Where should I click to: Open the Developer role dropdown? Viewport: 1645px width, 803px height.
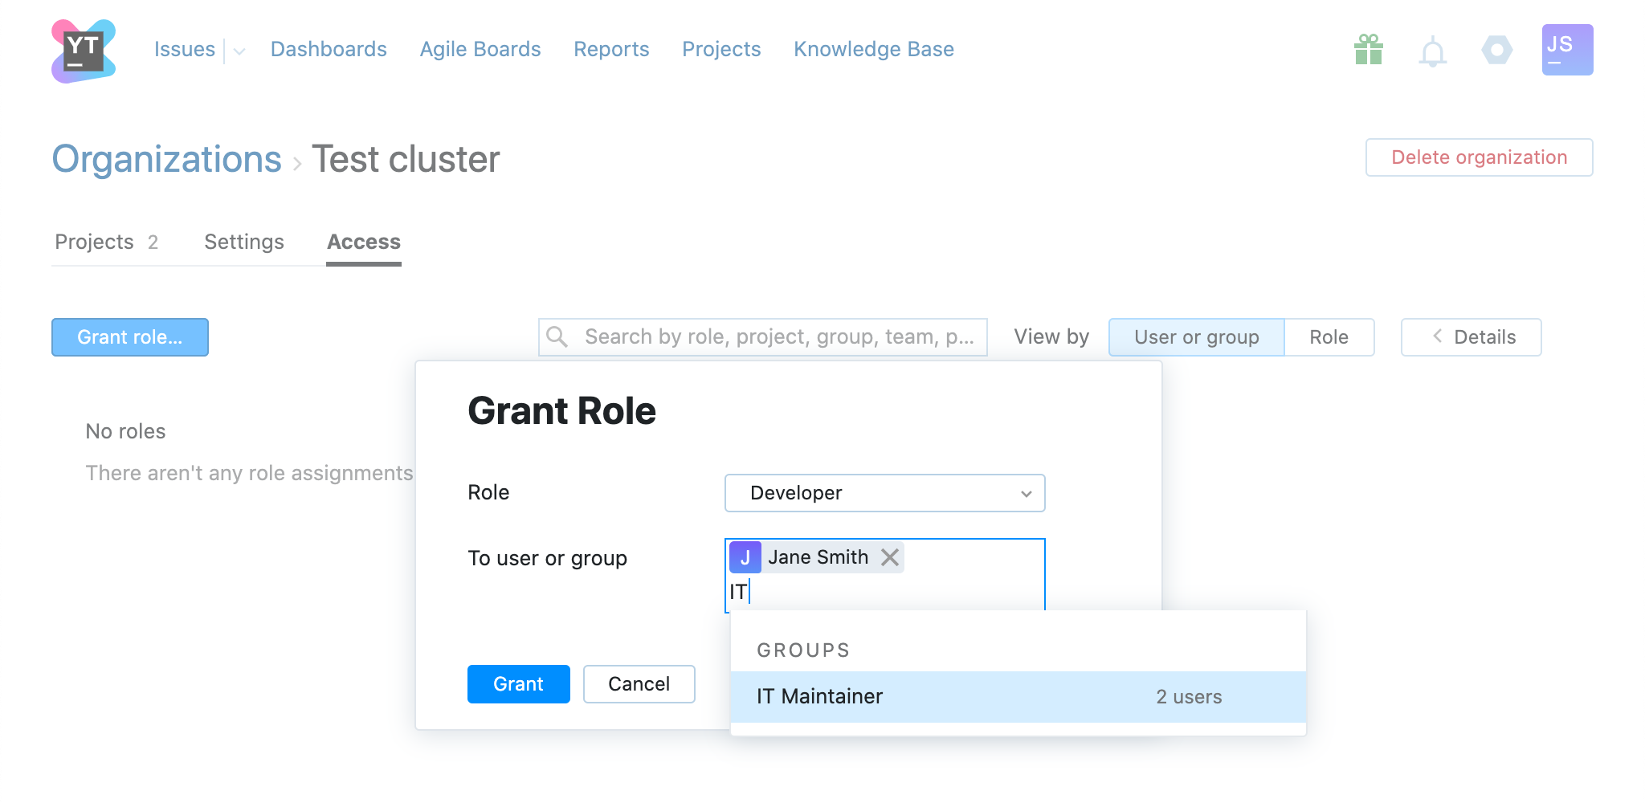884,493
